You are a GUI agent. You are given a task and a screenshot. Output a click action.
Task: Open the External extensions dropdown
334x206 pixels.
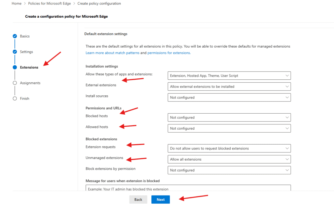coord(229,87)
